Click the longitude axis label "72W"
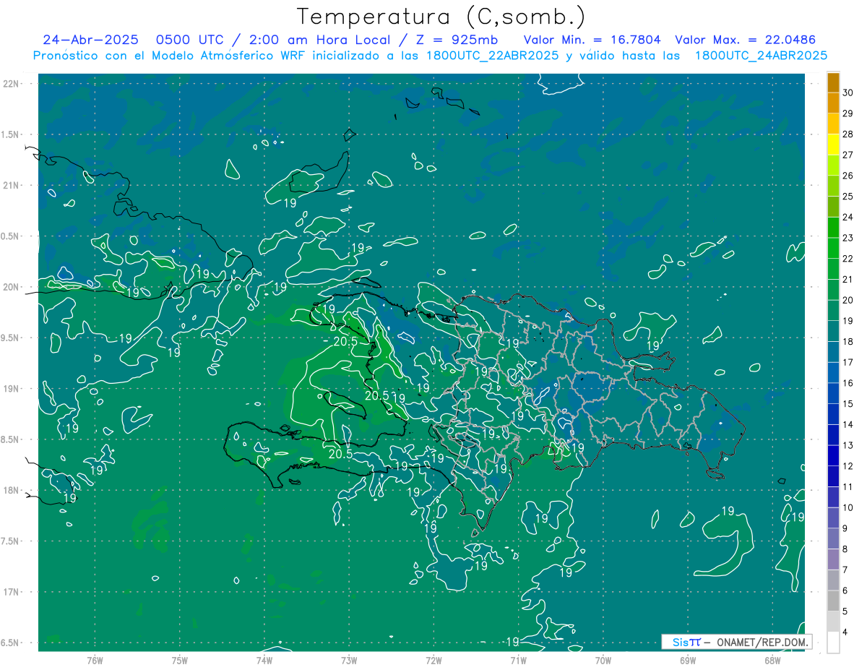867x670 pixels. coord(433,660)
